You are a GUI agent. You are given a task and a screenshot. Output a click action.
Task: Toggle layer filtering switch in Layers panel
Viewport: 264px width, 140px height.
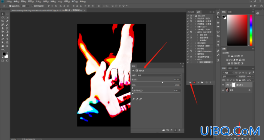(254, 72)
